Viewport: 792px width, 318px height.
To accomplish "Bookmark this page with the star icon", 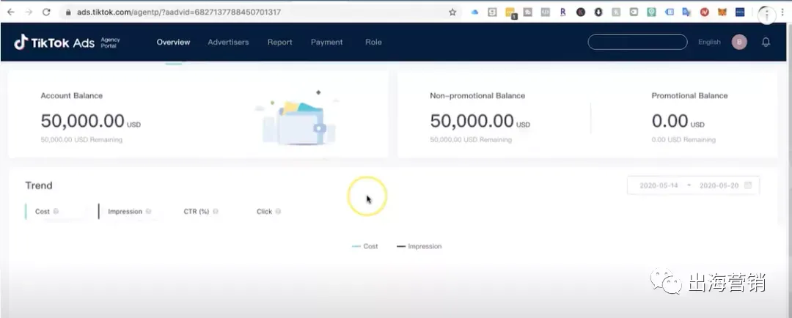I will pos(452,12).
